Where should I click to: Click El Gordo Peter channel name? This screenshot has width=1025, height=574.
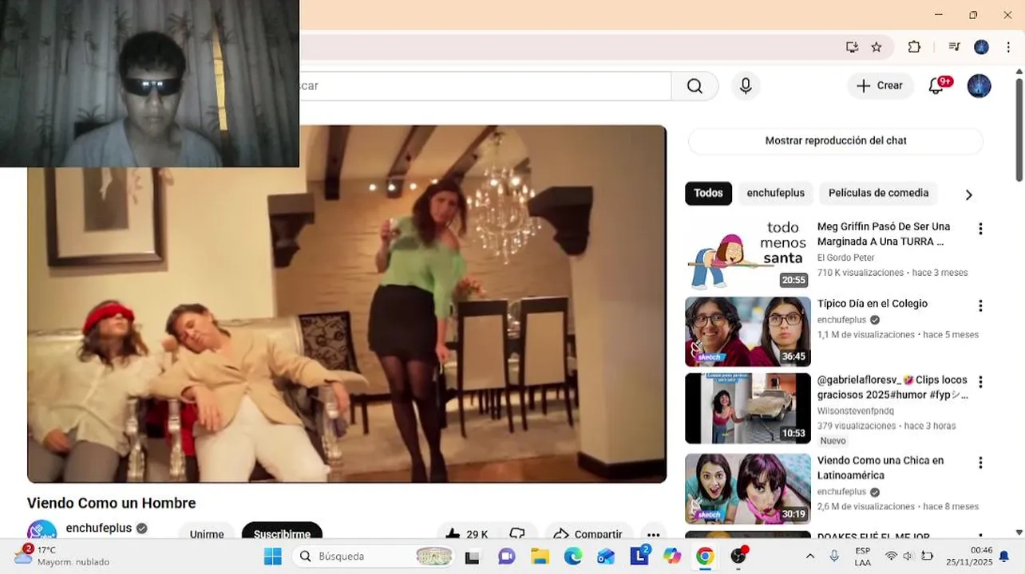click(x=845, y=258)
